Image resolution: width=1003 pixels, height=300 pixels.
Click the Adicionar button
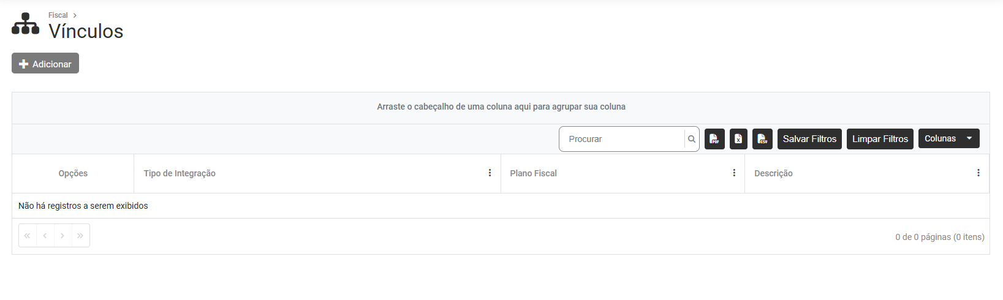tap(45, 64)
